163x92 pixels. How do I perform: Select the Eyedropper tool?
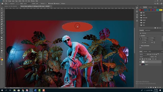tap(2, 22)
